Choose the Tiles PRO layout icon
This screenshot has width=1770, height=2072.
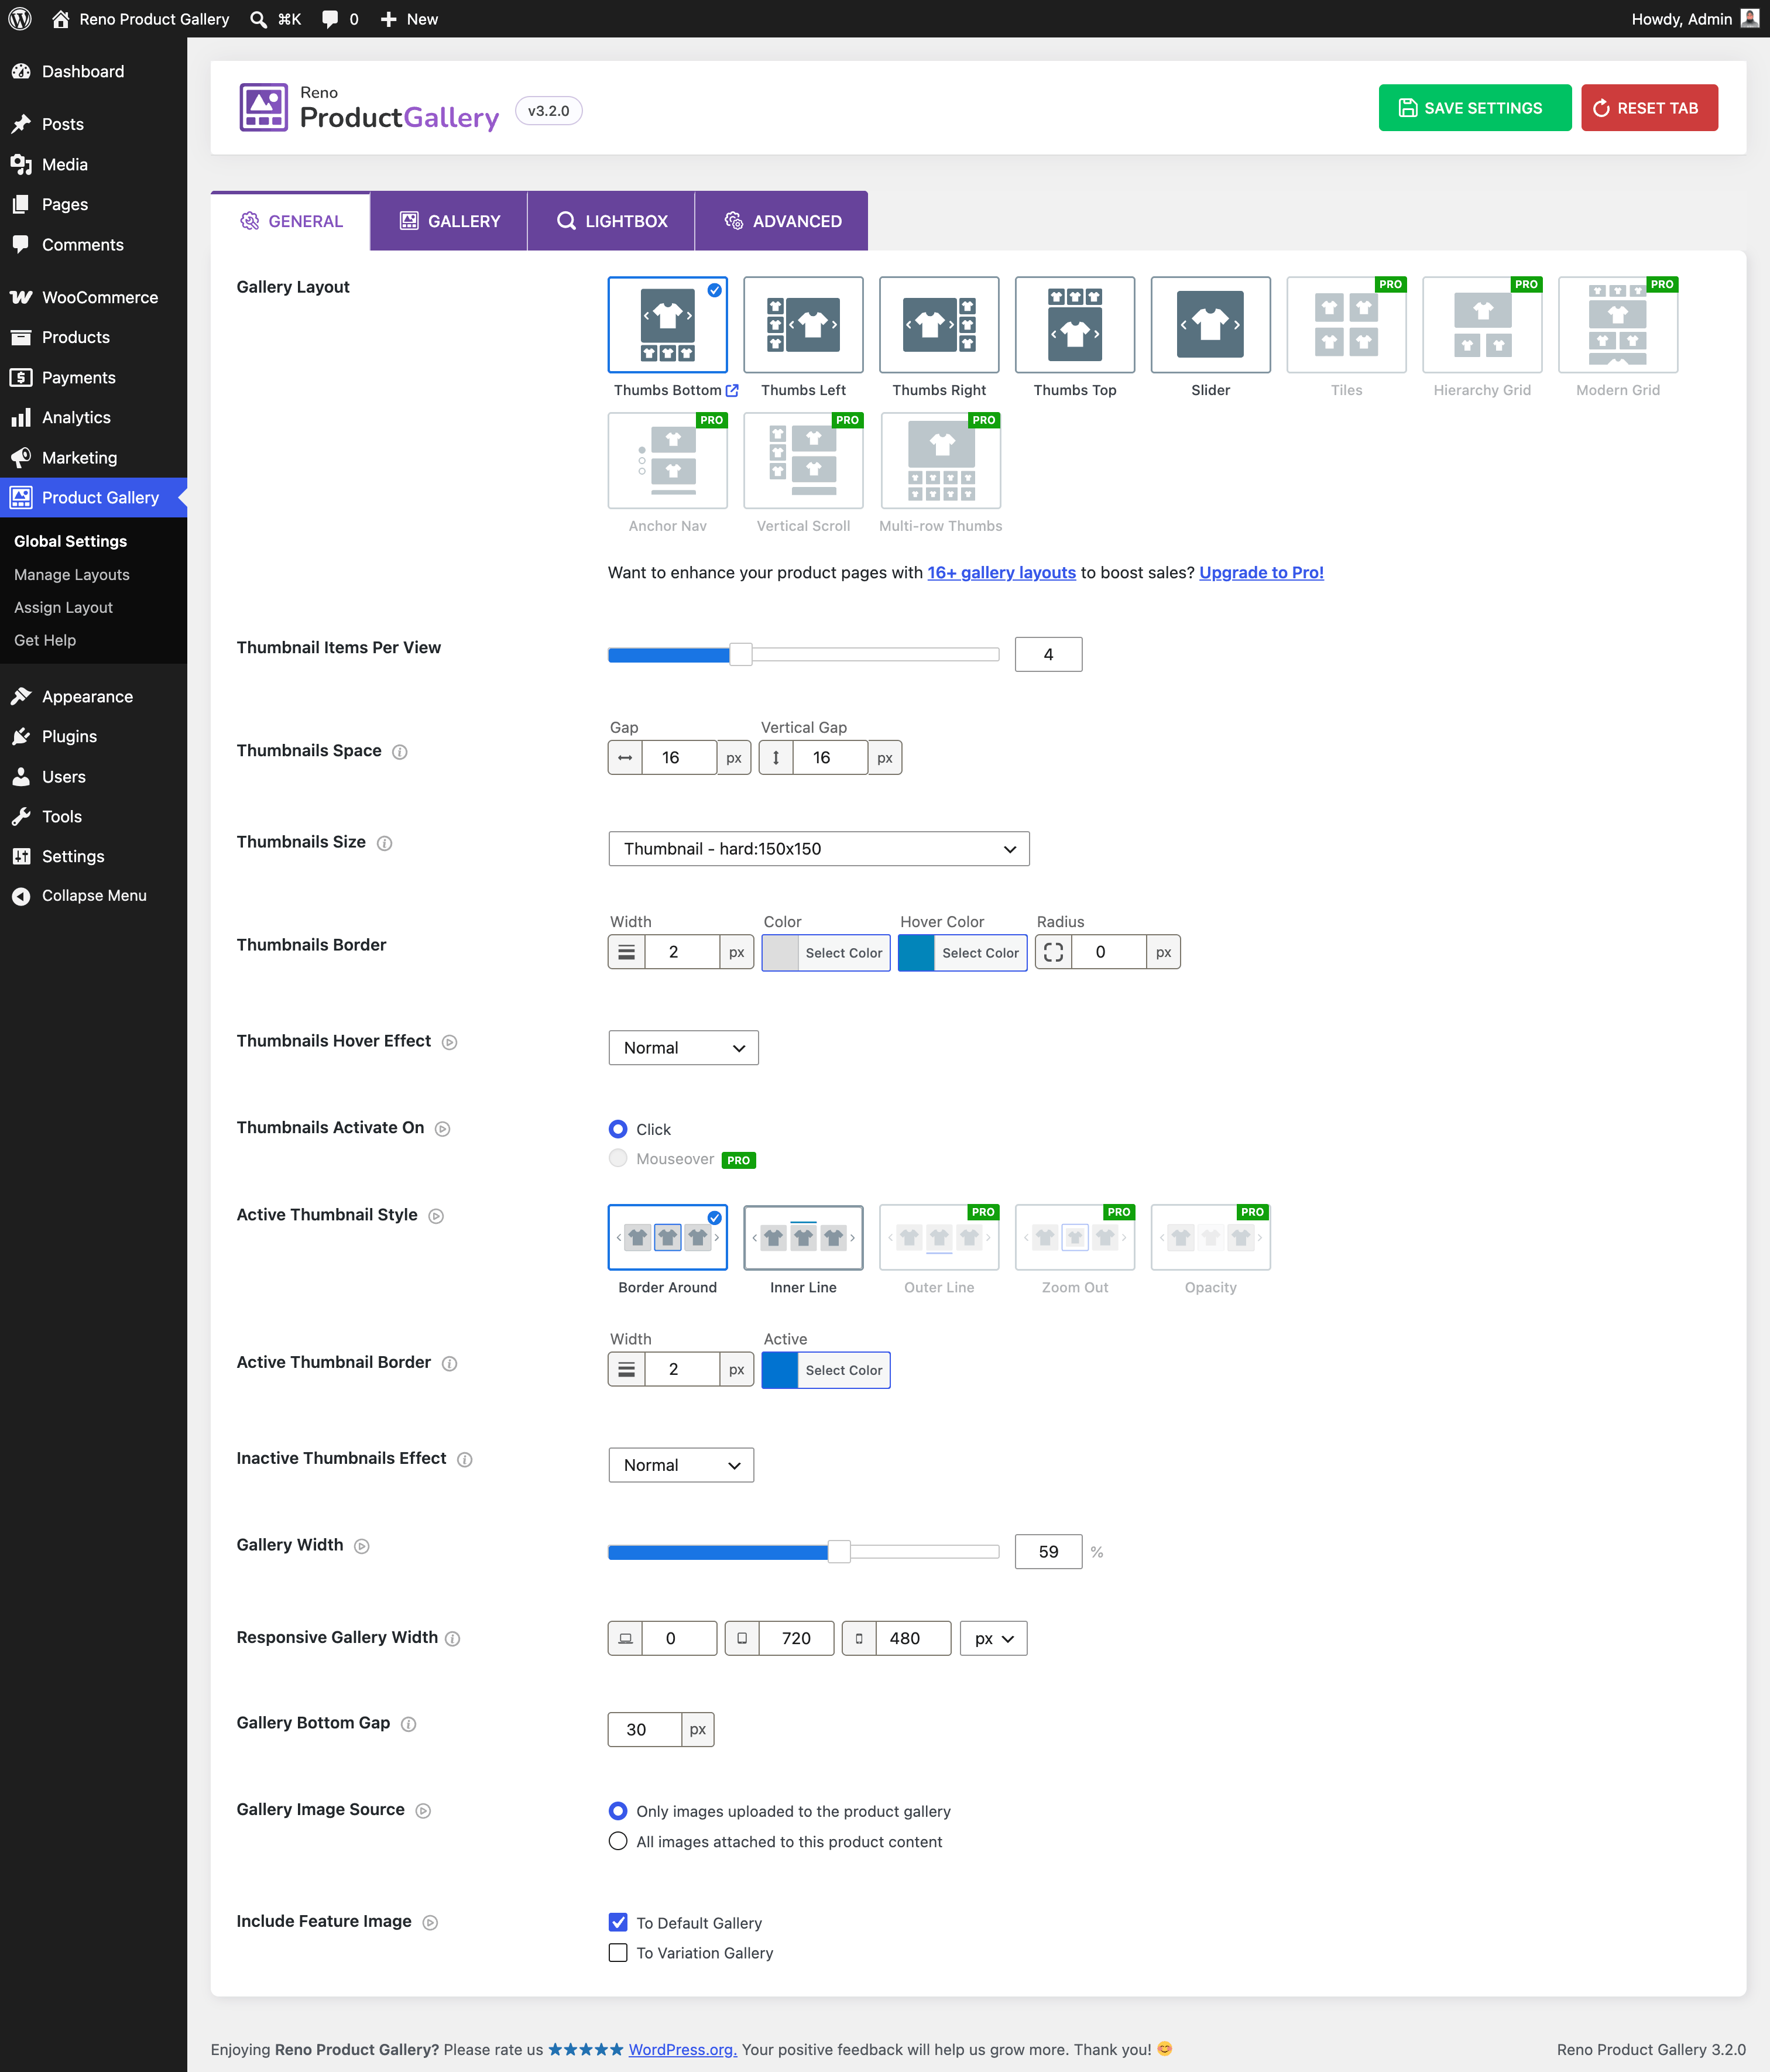point(1346,324)
